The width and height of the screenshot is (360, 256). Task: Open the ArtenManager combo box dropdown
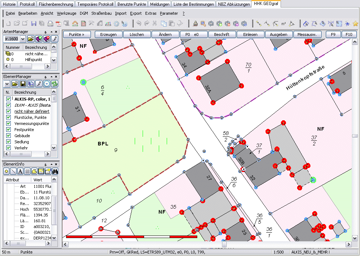(x=23, y=38)
